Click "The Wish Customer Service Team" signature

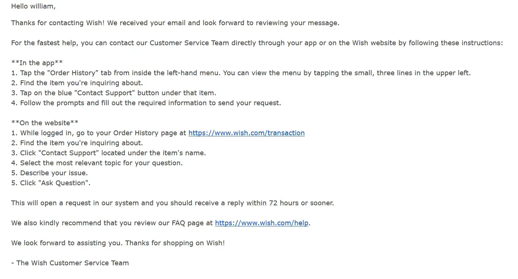coord(70,263)
